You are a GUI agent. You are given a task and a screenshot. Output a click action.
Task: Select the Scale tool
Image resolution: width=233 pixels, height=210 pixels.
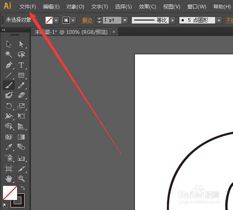[21, 106]
